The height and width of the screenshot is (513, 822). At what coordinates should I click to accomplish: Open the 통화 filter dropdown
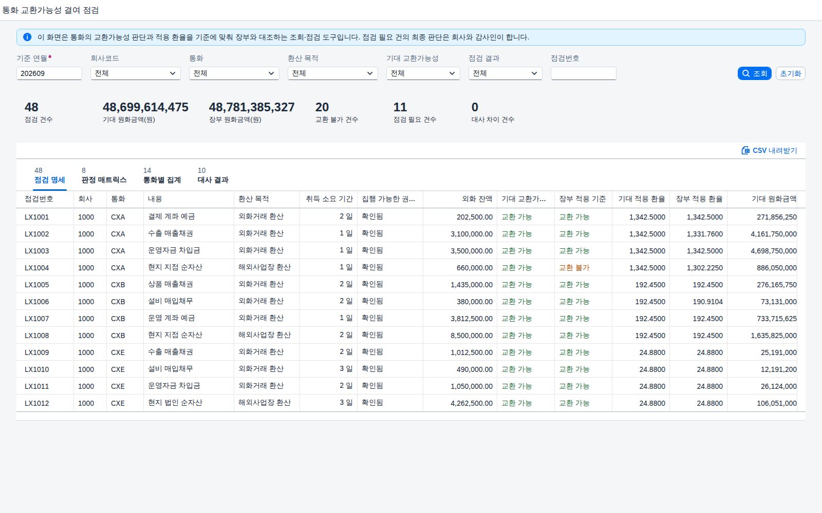[234, 73]
